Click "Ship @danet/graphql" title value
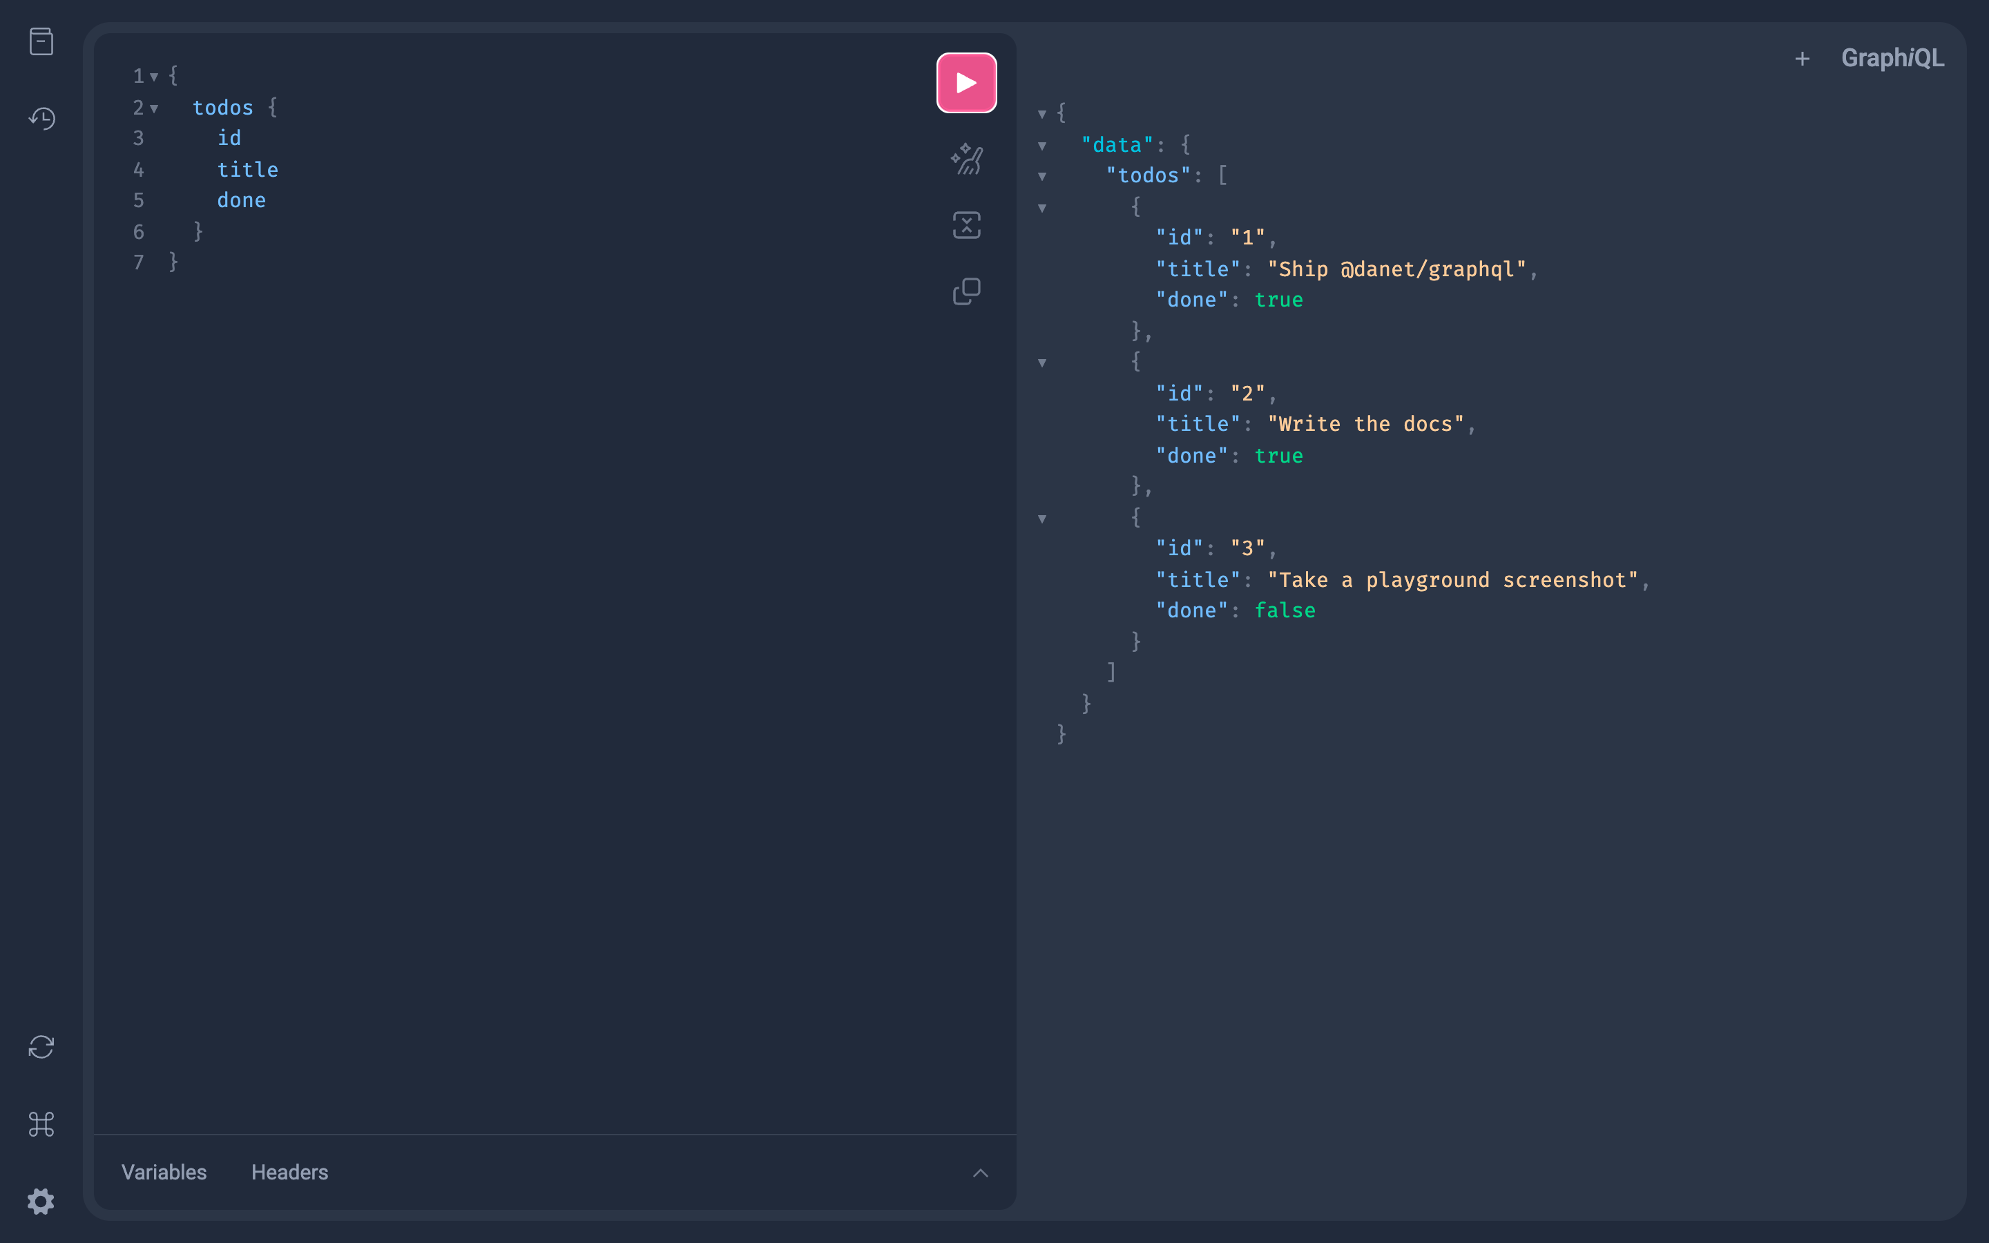This screenshot has height=1243, width=1989. tap(1396, 269)
